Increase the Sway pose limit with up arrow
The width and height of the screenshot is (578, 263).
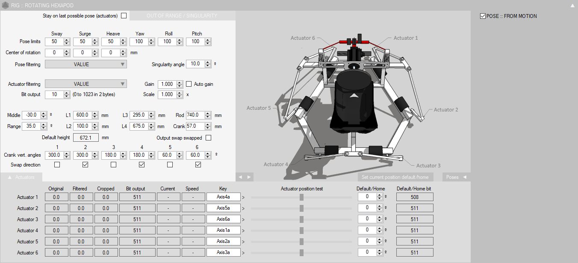(67, 40)
